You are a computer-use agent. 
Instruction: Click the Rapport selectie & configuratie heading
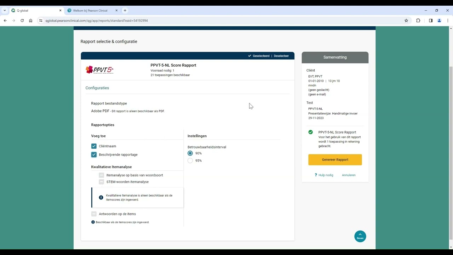(109, 41)
